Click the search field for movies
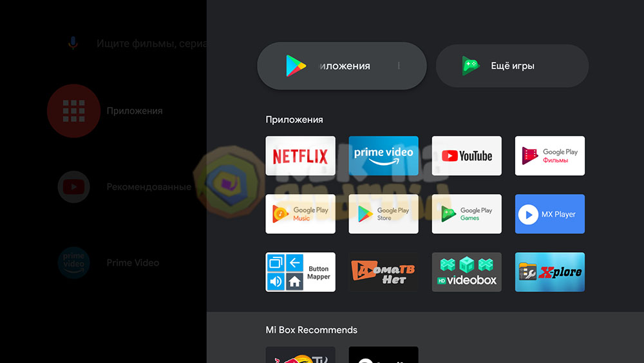 click(x=151, y=44)
